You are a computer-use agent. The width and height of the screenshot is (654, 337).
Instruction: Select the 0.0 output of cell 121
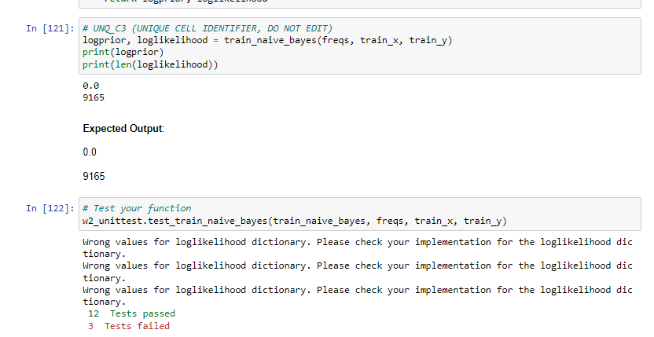[90, 86]
